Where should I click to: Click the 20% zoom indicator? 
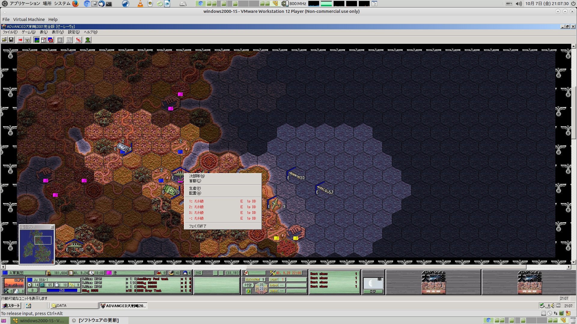point(198,273)
